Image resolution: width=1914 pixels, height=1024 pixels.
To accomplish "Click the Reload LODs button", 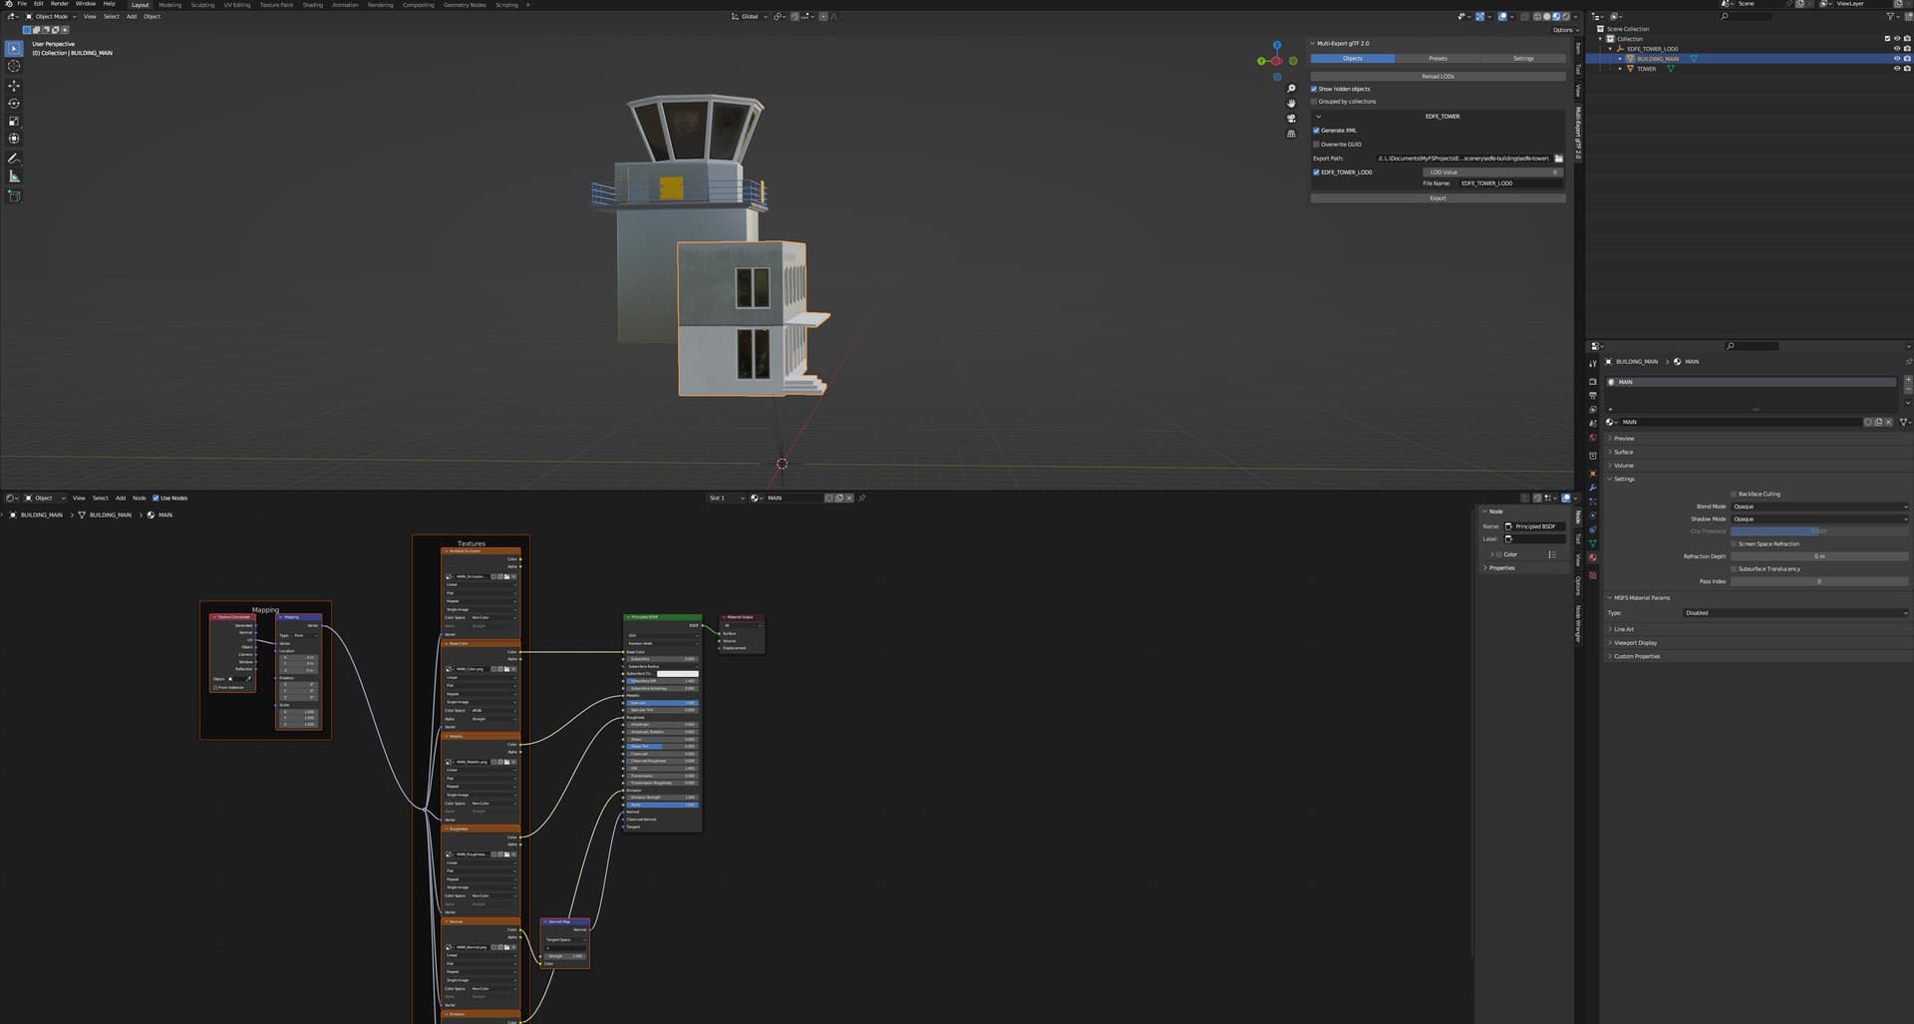I will coord(1437,77).
